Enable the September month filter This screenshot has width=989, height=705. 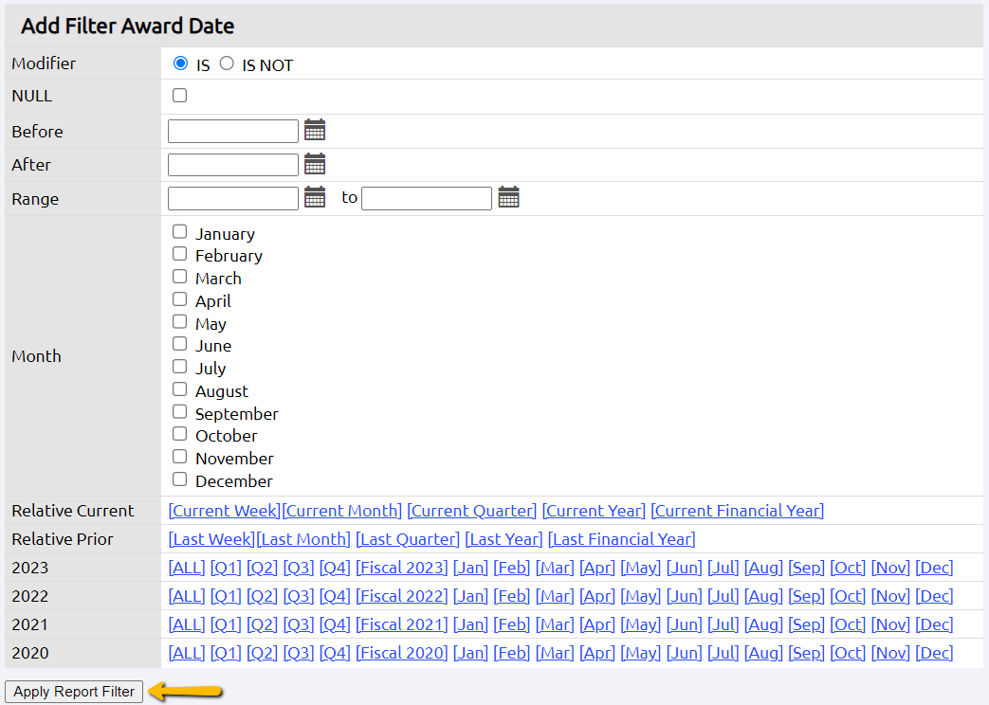click(x=179, y=411)
